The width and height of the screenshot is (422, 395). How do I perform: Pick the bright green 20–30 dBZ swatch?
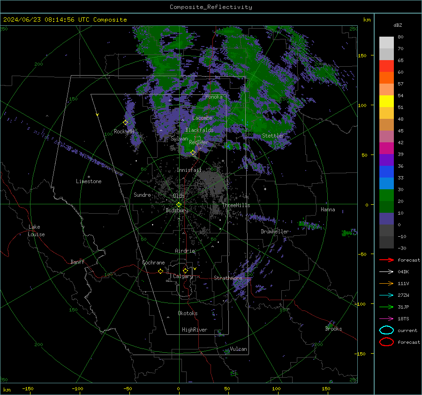click(x=386, y=195)
